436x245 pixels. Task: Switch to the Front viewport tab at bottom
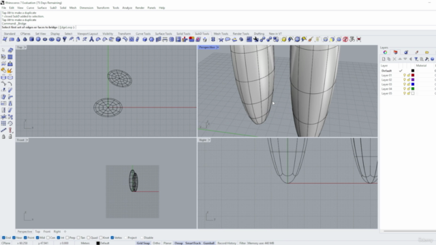point(47,231)
